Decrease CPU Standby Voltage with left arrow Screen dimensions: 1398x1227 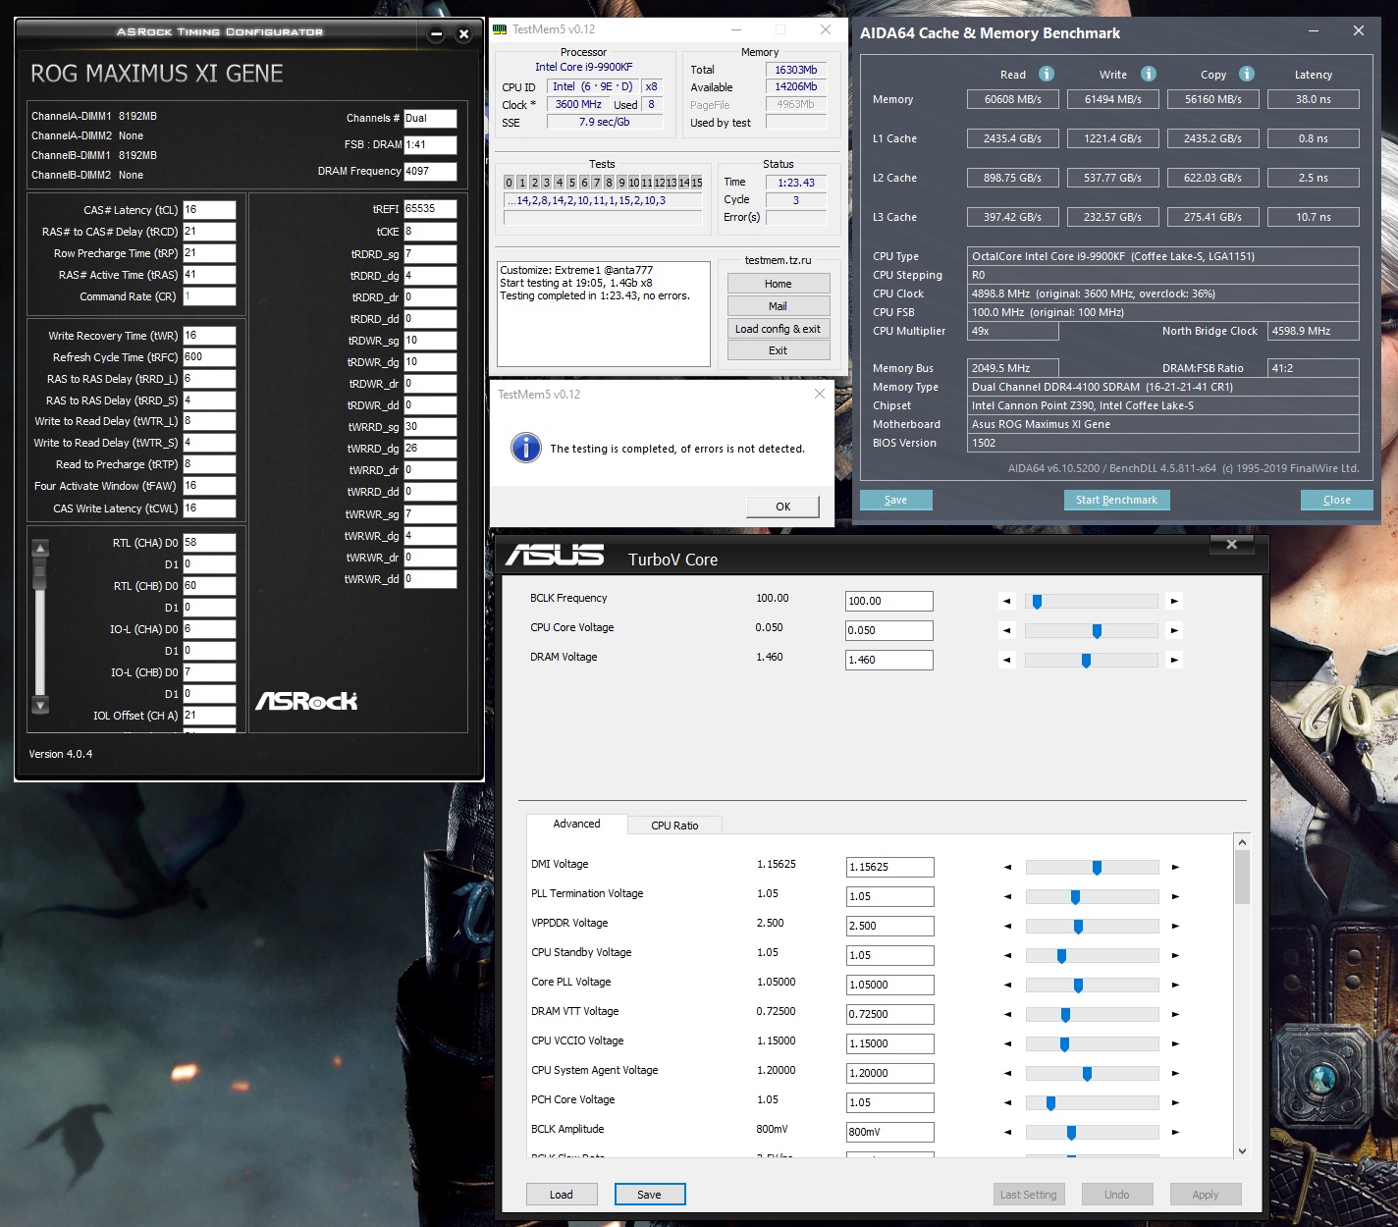(1007, 955)
